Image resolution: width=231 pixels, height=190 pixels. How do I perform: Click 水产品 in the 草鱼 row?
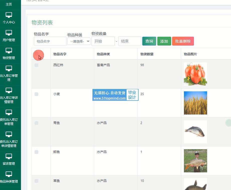pos(102,181)
